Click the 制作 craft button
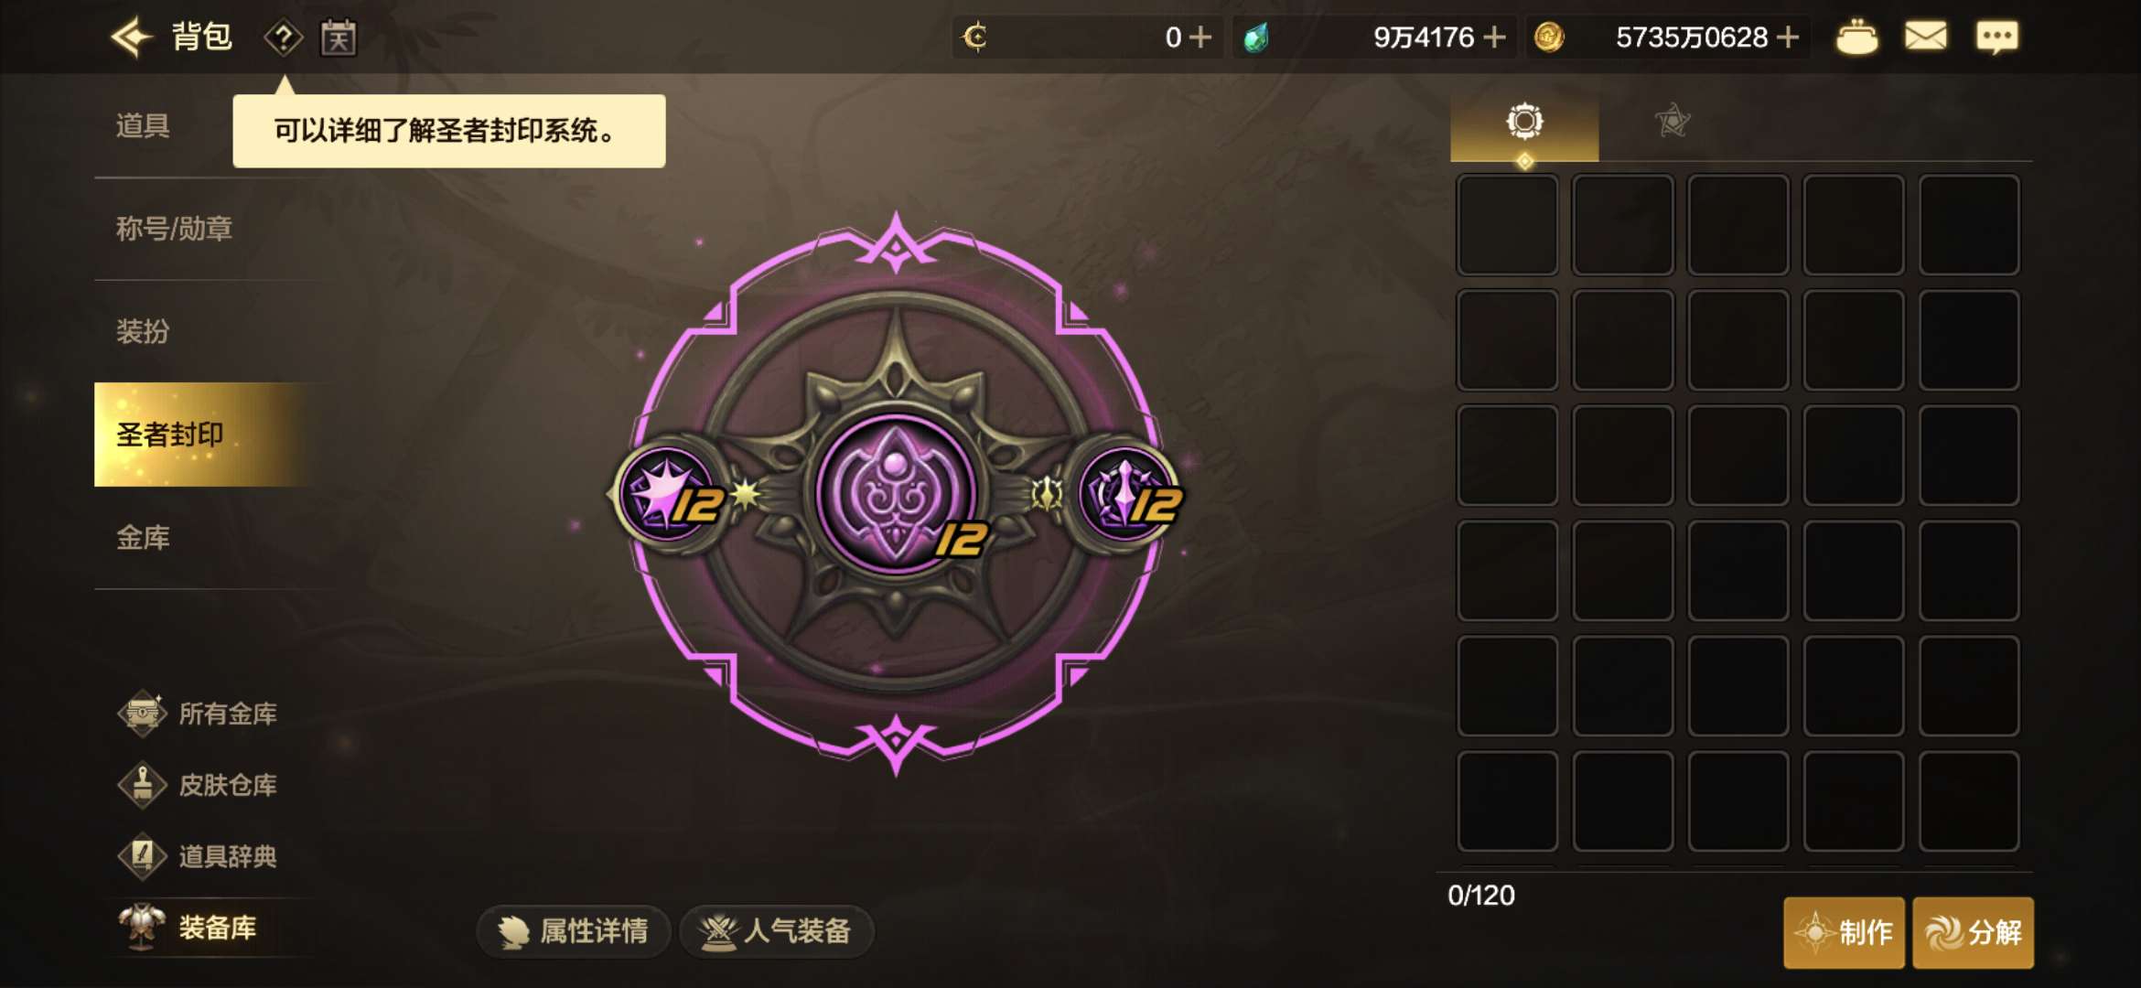The height and width of the screenshot is (988, 2141). tap(1844, 932)
